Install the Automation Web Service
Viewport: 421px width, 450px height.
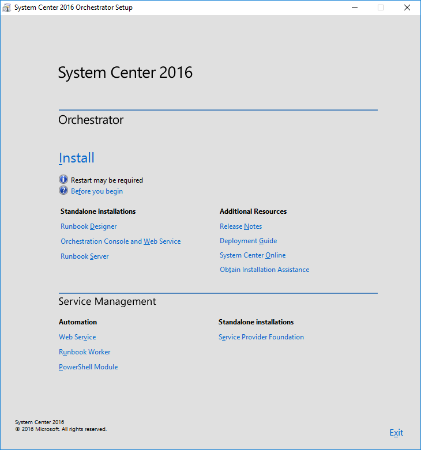[x=77, y=337]
